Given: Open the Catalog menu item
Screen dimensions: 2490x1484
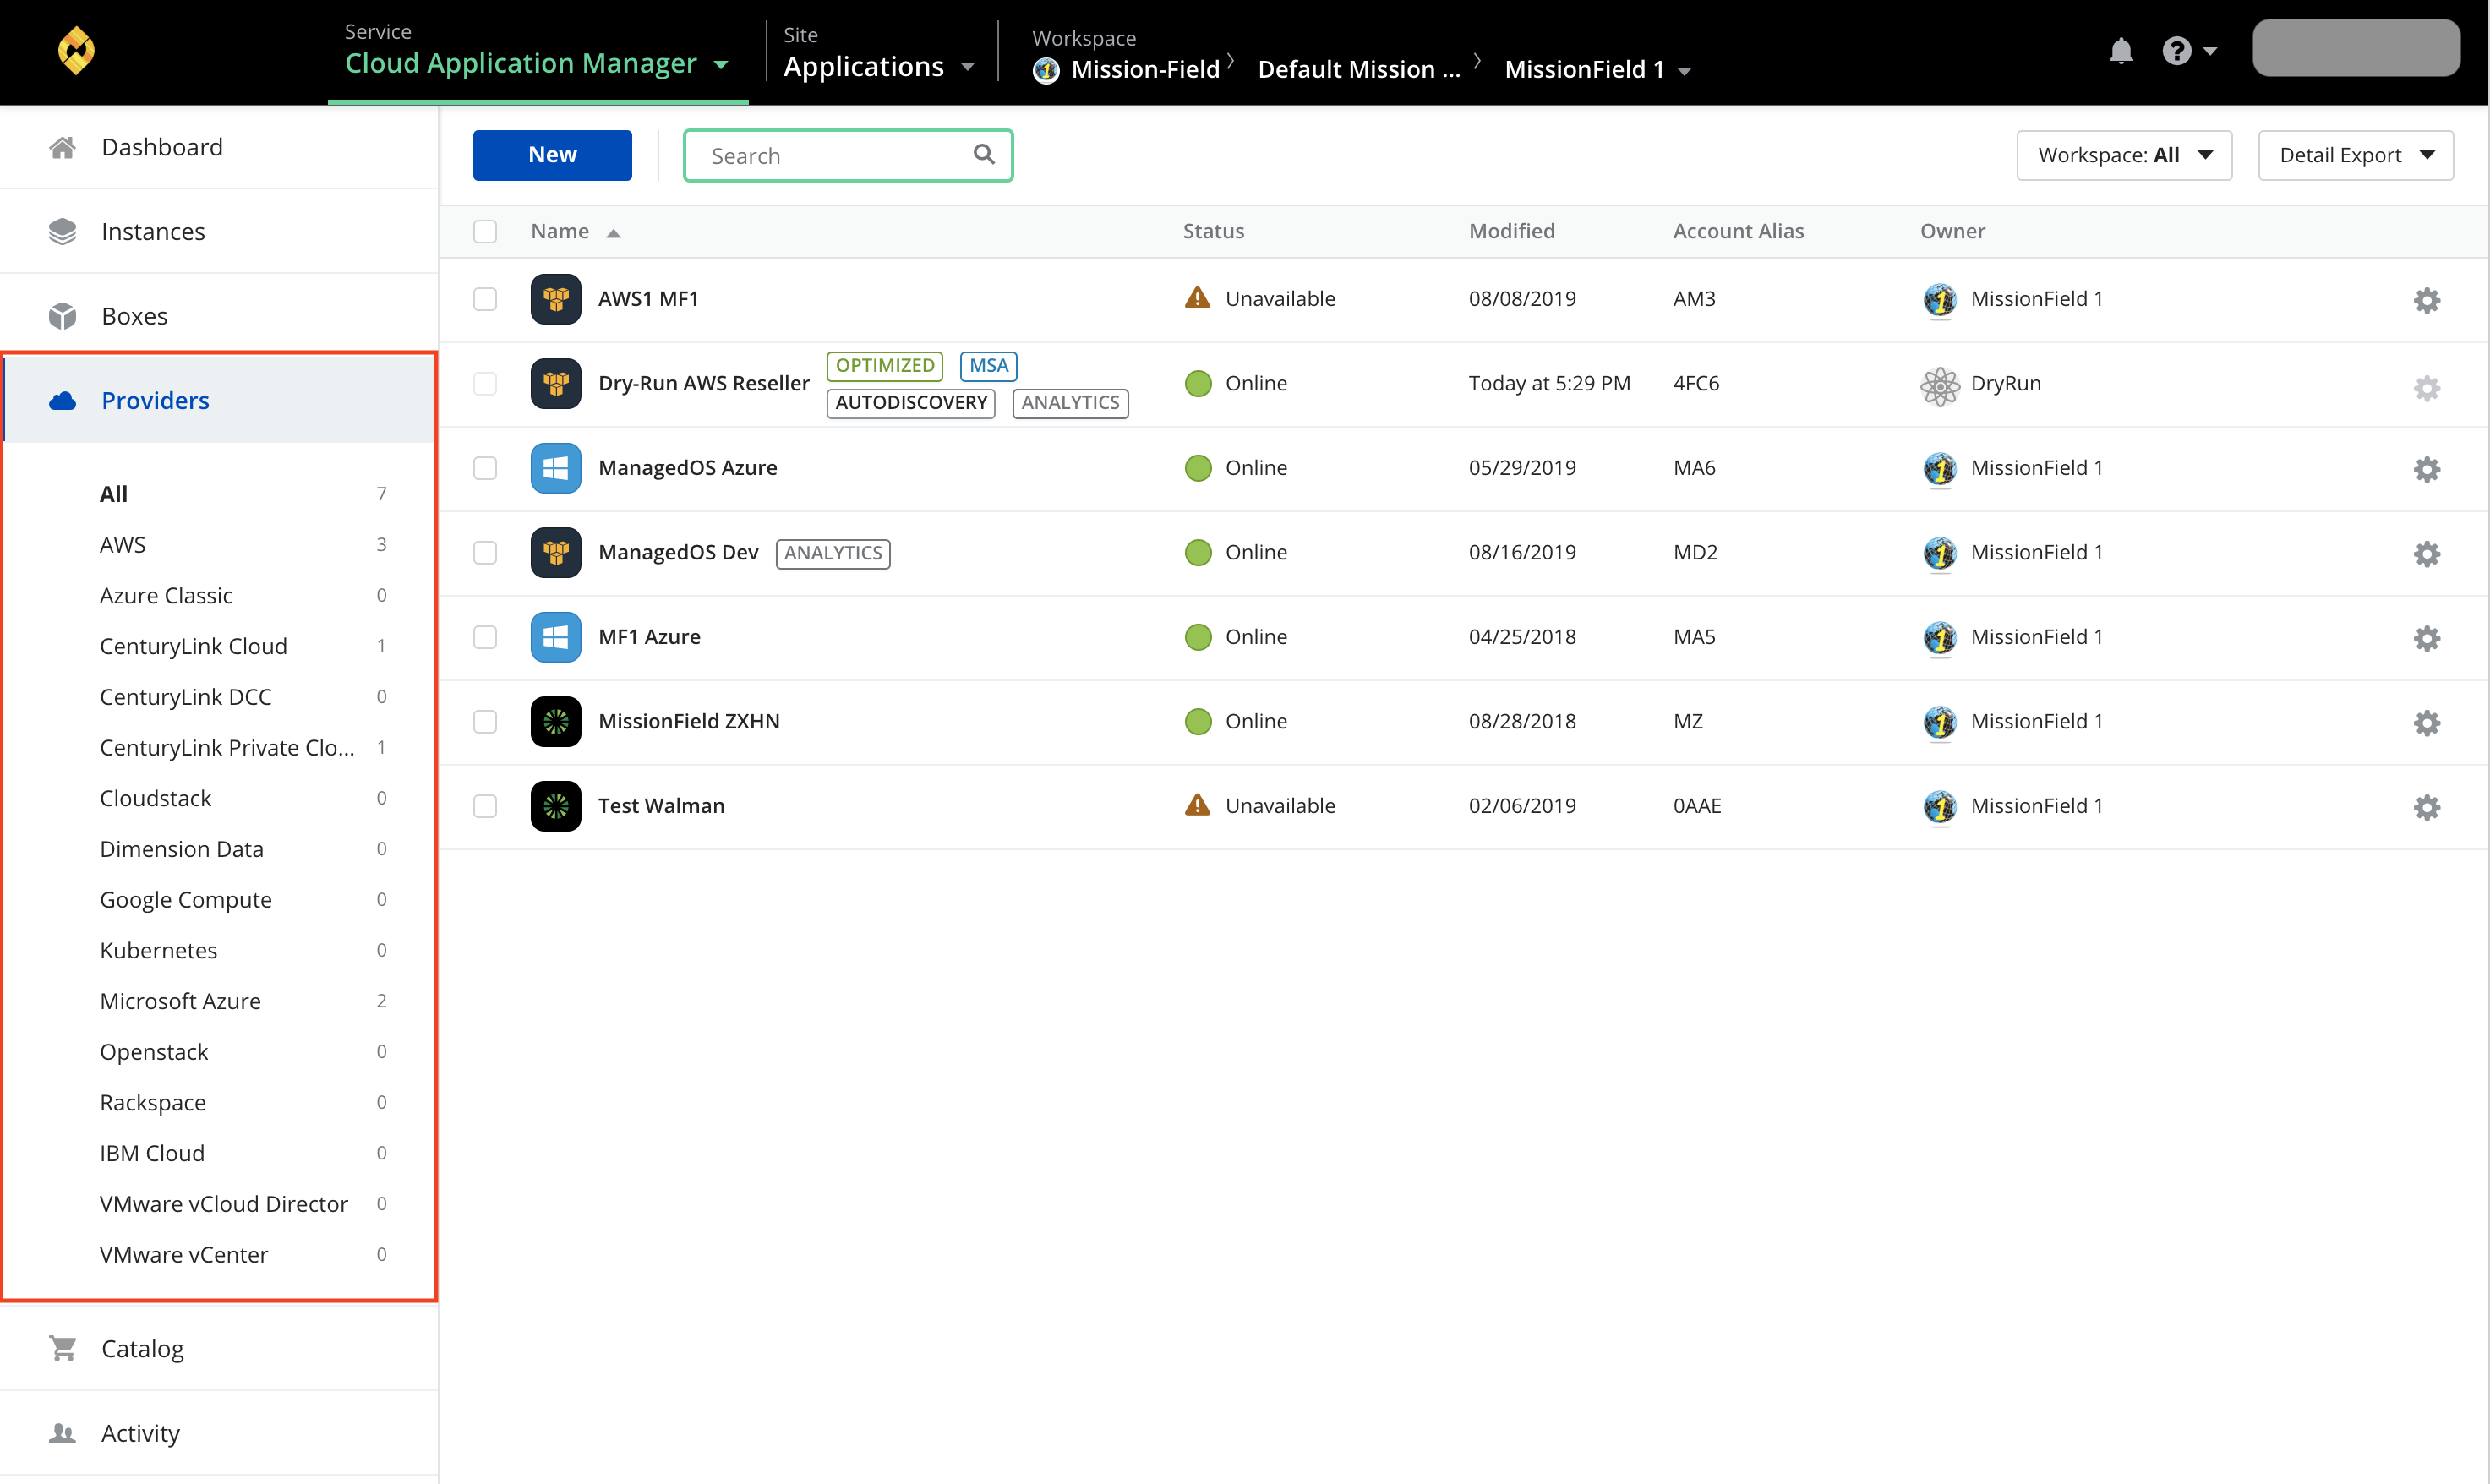Looking at the screenshot, I should pyautogui.click(x=219, y=1348).
